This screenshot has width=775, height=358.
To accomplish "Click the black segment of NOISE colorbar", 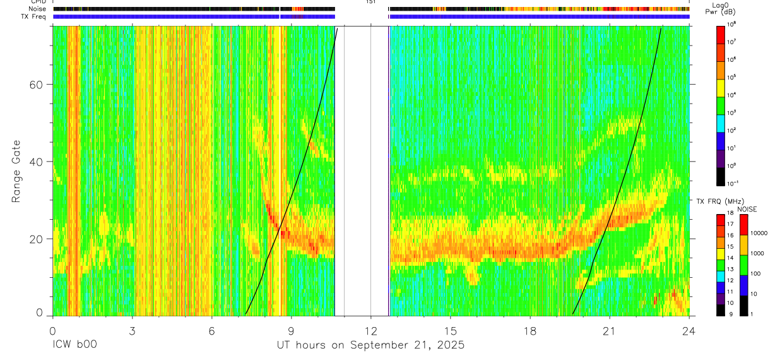I will pyautogui.click(x=743, y=305).
